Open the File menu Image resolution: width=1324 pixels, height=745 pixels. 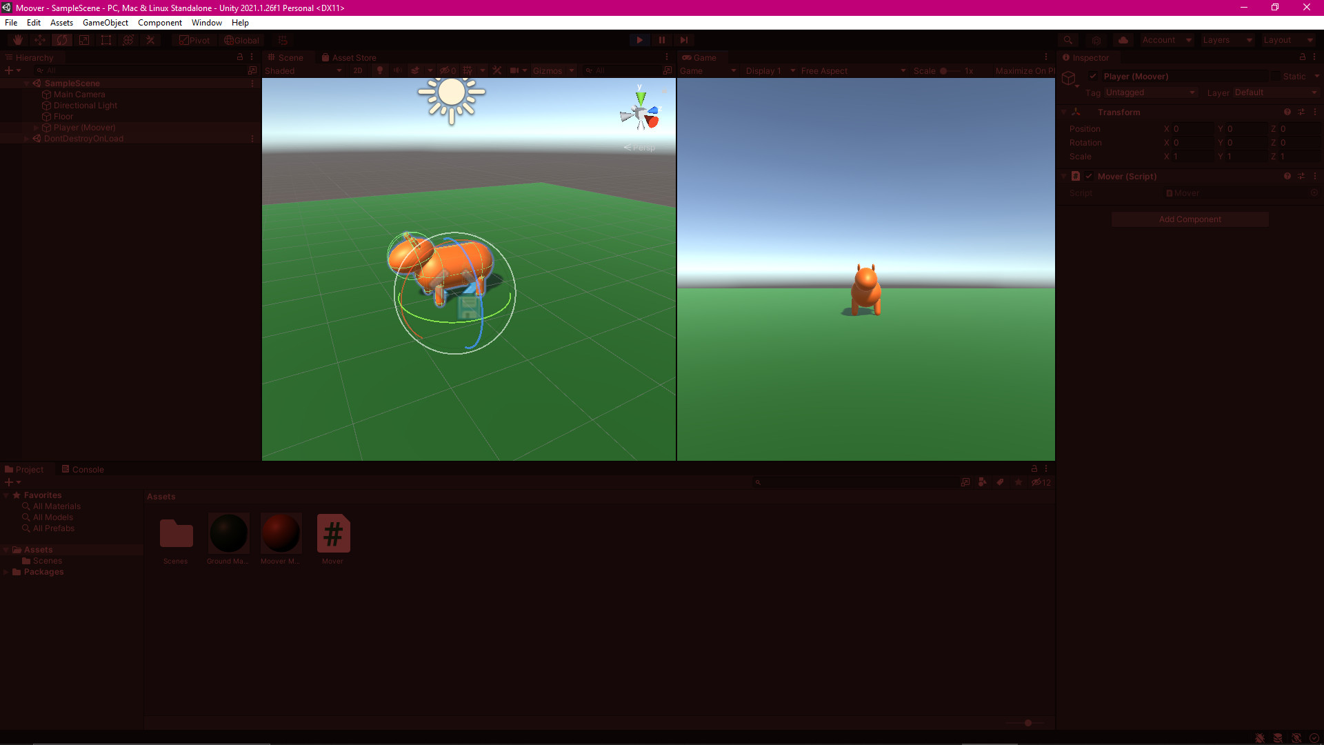[11, 23]
